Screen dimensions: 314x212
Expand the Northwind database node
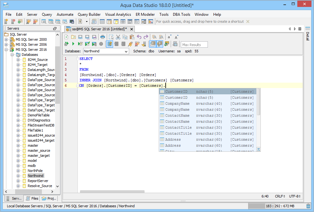pos(18,176)
